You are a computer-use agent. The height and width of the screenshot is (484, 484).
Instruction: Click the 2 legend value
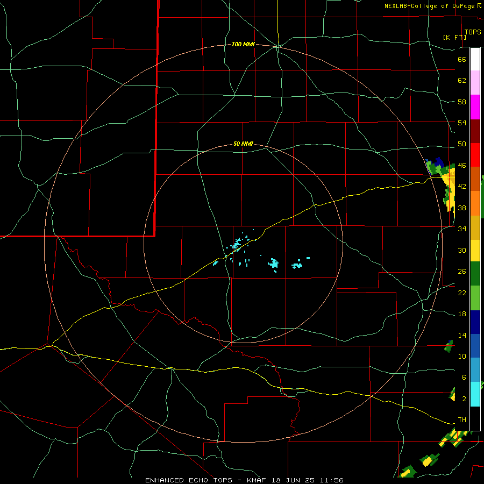[x=464, y=399]
